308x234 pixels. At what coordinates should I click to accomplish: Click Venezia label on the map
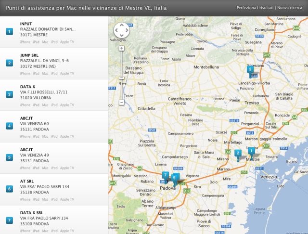pyautogui.click(x=269, y=177)
